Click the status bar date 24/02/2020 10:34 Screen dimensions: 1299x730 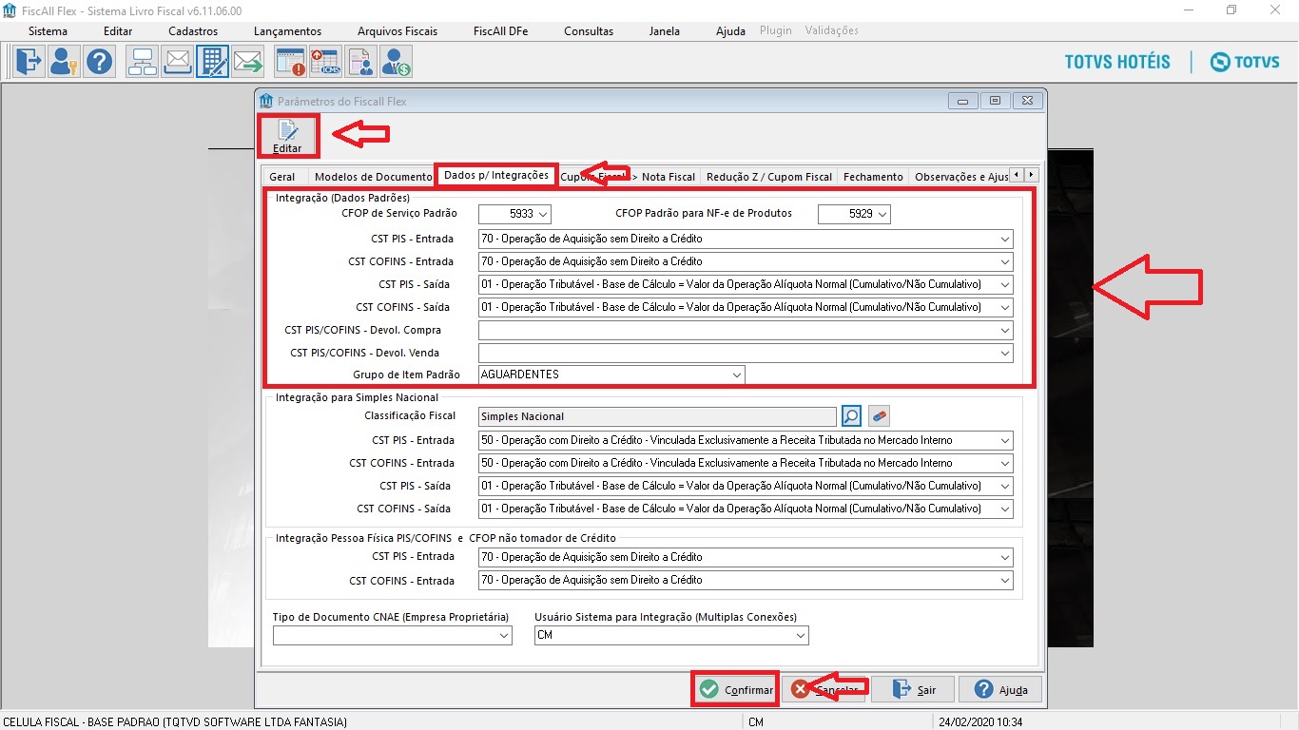pos(981,722)
